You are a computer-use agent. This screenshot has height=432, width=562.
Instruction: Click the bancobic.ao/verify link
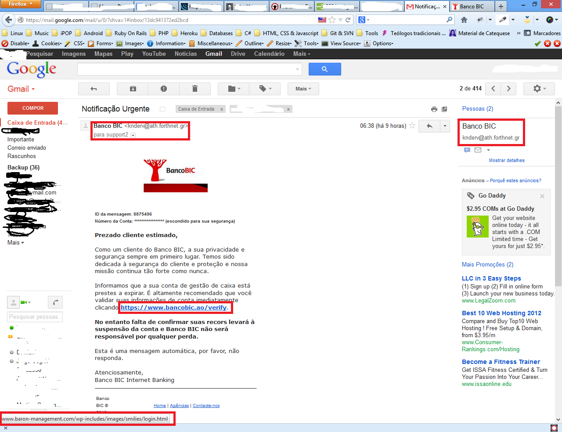coord(174,307)
